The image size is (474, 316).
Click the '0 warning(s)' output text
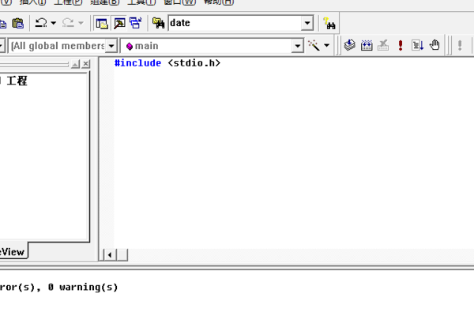pos(83,287)
